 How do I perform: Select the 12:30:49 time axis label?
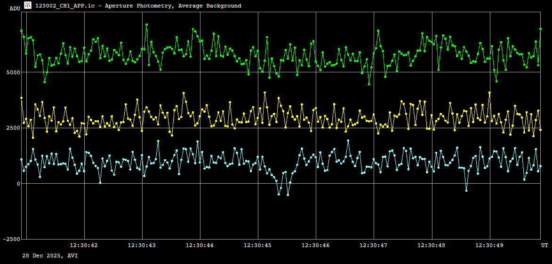pyautogui.click(x=489, y=245)
